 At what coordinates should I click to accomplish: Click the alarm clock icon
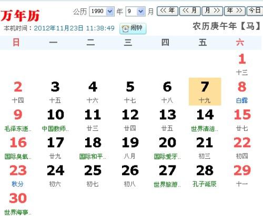pyautogui.click(x=125, y=29)
